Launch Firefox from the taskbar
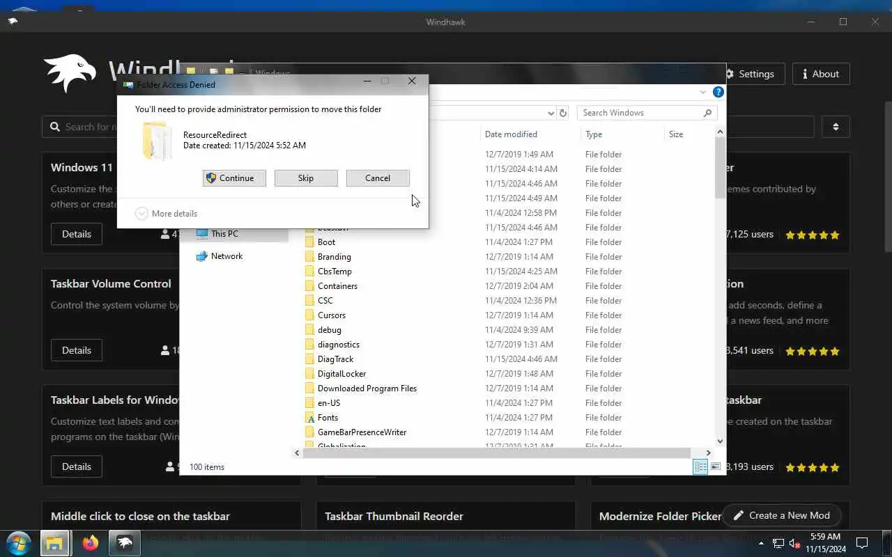This screenshot has width=892, height=557. 91,543
